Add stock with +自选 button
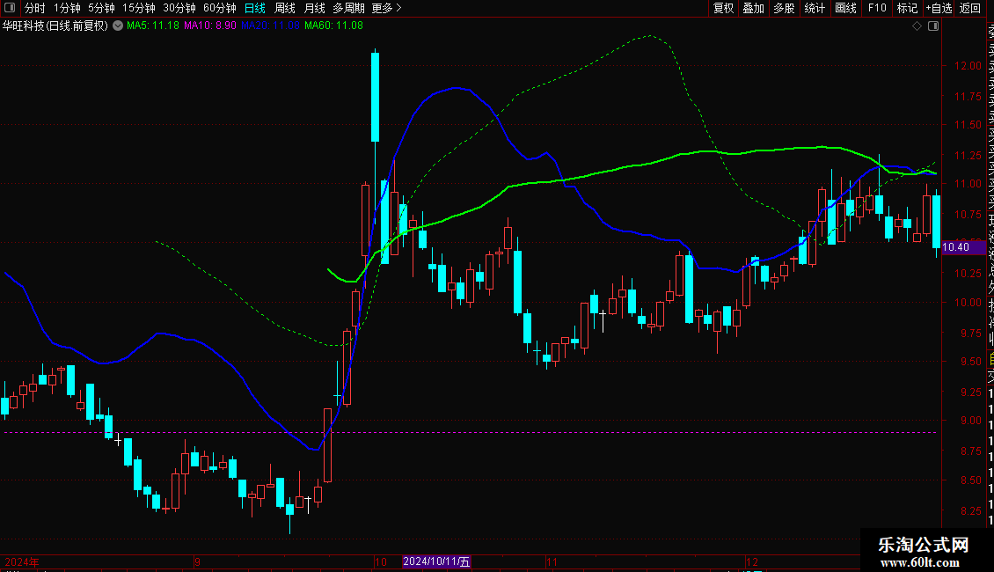This screenshot has height=572, width=994. coord(939,8)
